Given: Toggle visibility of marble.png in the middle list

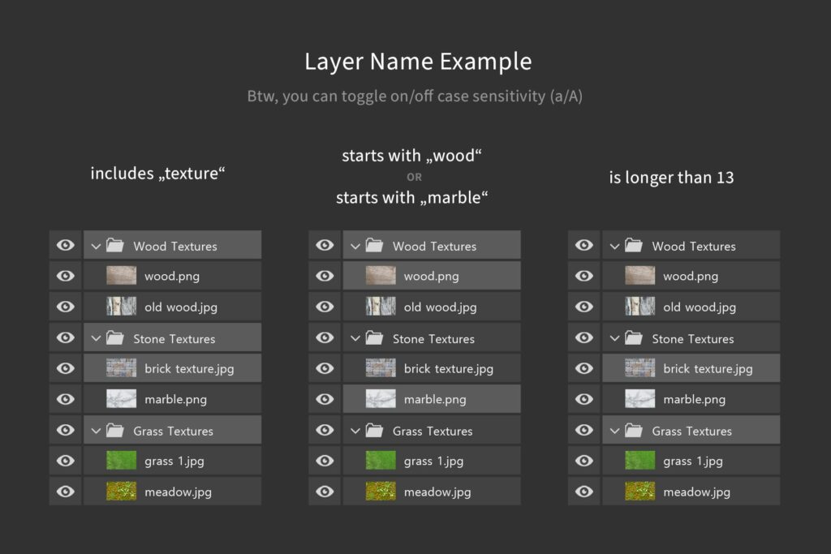Looking at the screenshot, I should (x=325, y=398).
